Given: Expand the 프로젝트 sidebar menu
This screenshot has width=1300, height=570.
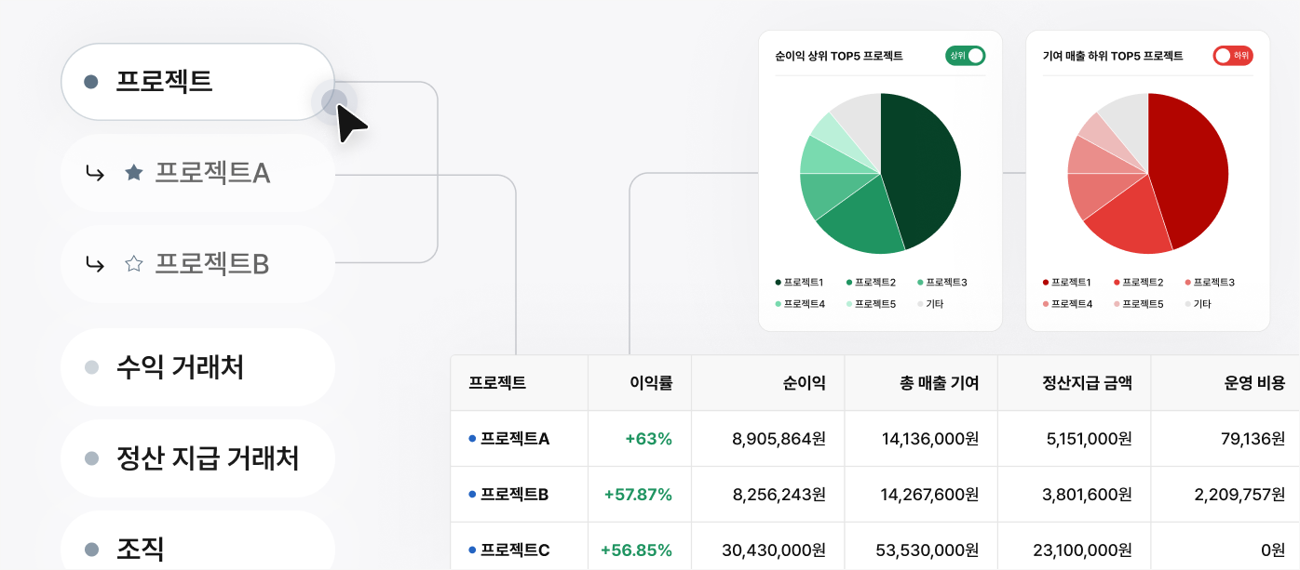Looking at the screenshot, I should [x=197, y=82].
